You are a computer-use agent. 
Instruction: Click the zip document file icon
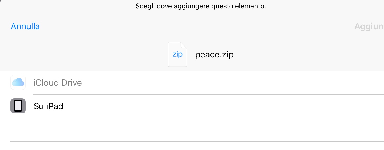177,54
